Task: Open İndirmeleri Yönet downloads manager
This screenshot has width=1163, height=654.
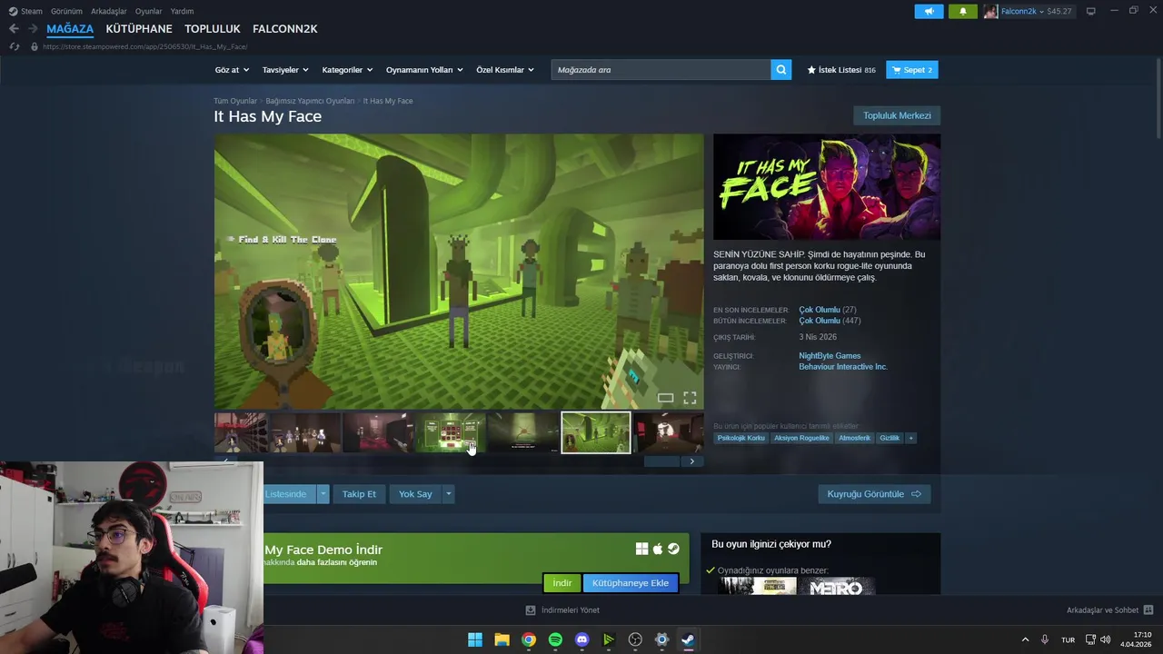Action: (x=562, y=610)
